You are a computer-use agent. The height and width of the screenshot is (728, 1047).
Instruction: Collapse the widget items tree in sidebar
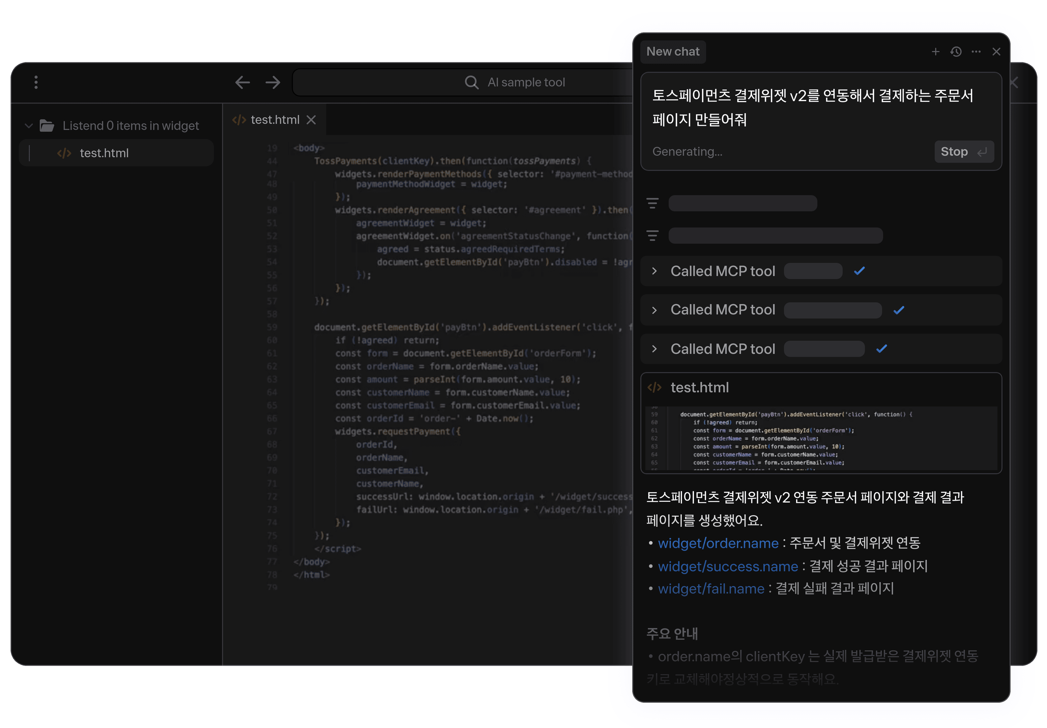coord(28,125)
